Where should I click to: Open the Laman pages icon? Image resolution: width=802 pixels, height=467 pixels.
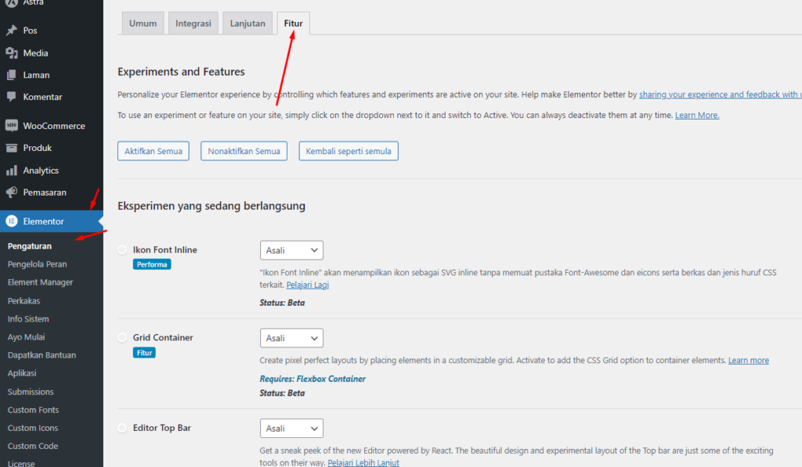[12, 75]
